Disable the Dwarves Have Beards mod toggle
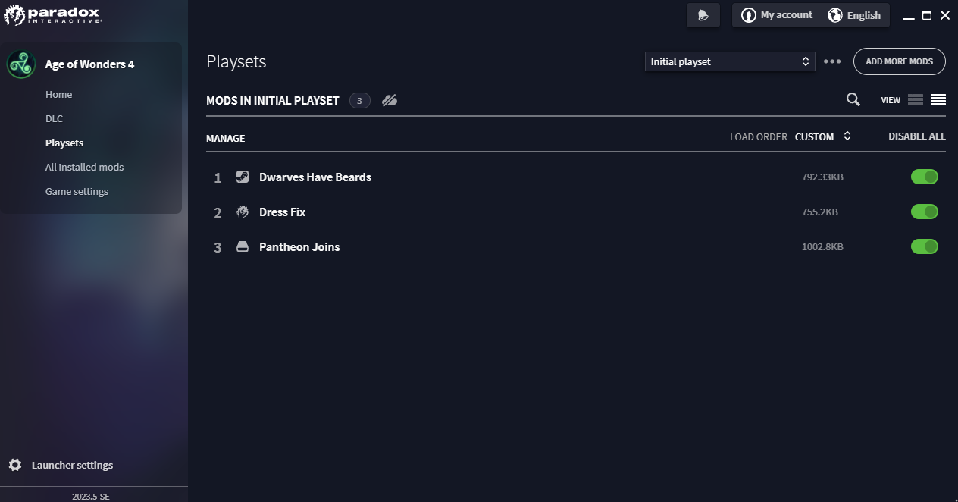Viewport: 958px width, 502px height. tap(924, 177)
